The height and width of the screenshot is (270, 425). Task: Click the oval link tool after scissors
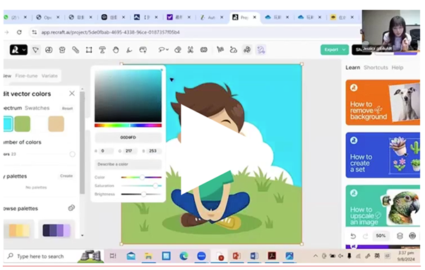pos(204,50)
